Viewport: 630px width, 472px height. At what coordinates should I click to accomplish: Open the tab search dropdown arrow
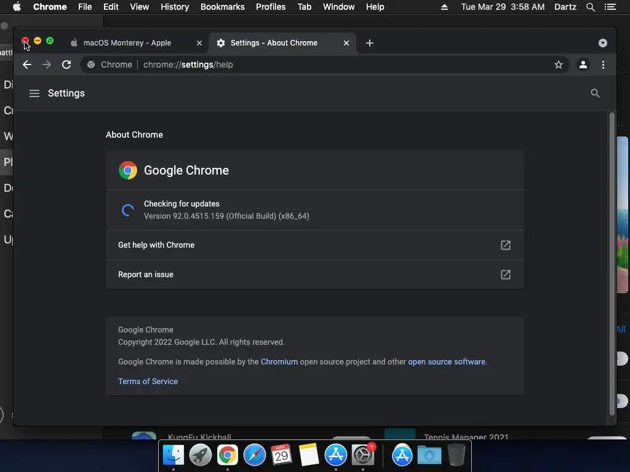coord(603,43)
